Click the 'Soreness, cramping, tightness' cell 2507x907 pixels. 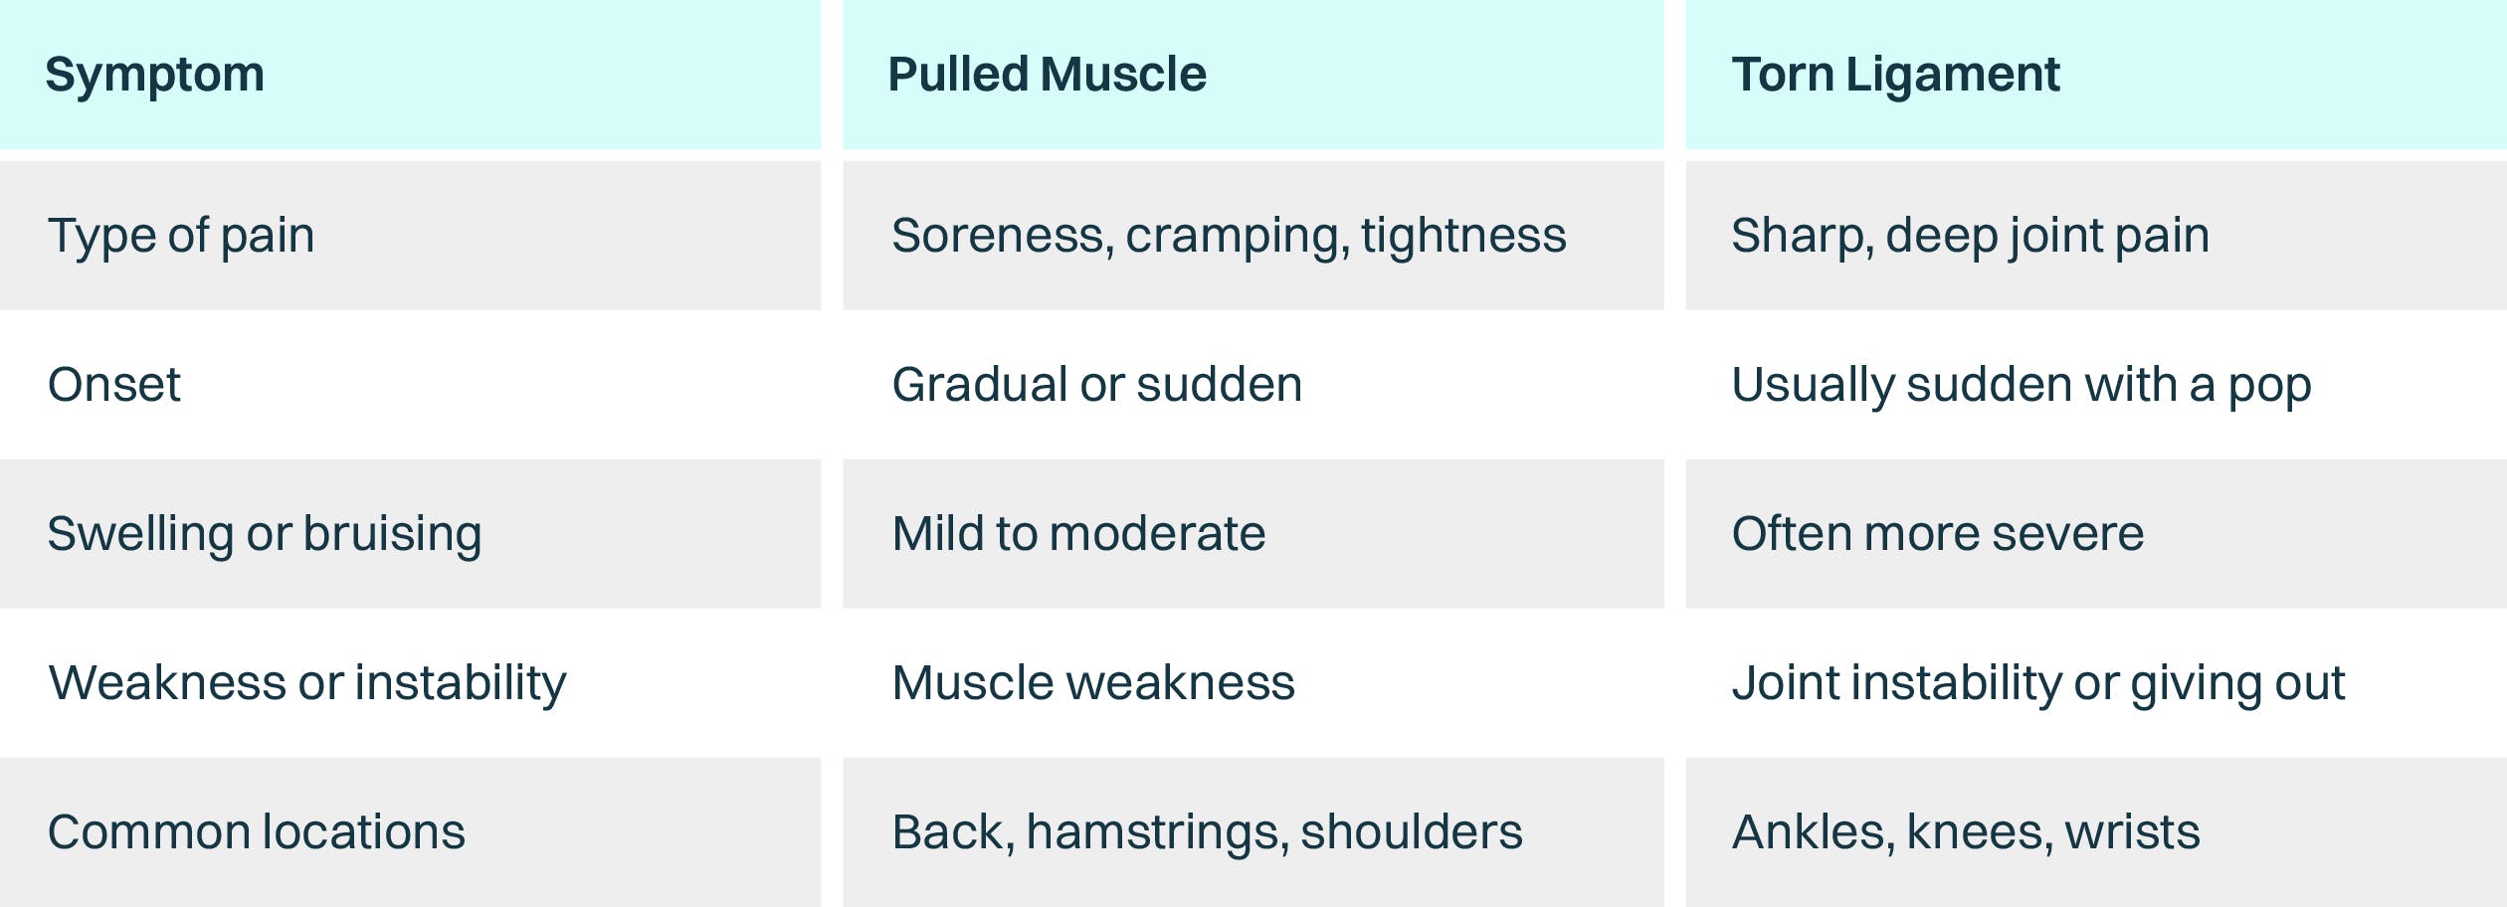(x=1229, y=236)
